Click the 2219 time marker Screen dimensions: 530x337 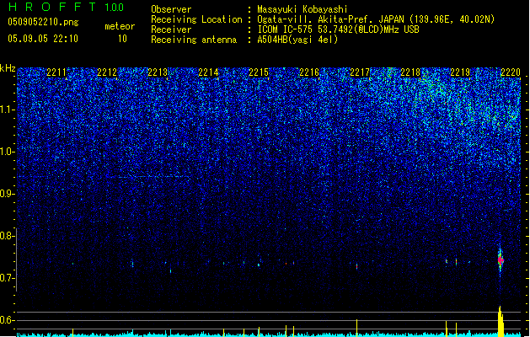pos(460,72)
